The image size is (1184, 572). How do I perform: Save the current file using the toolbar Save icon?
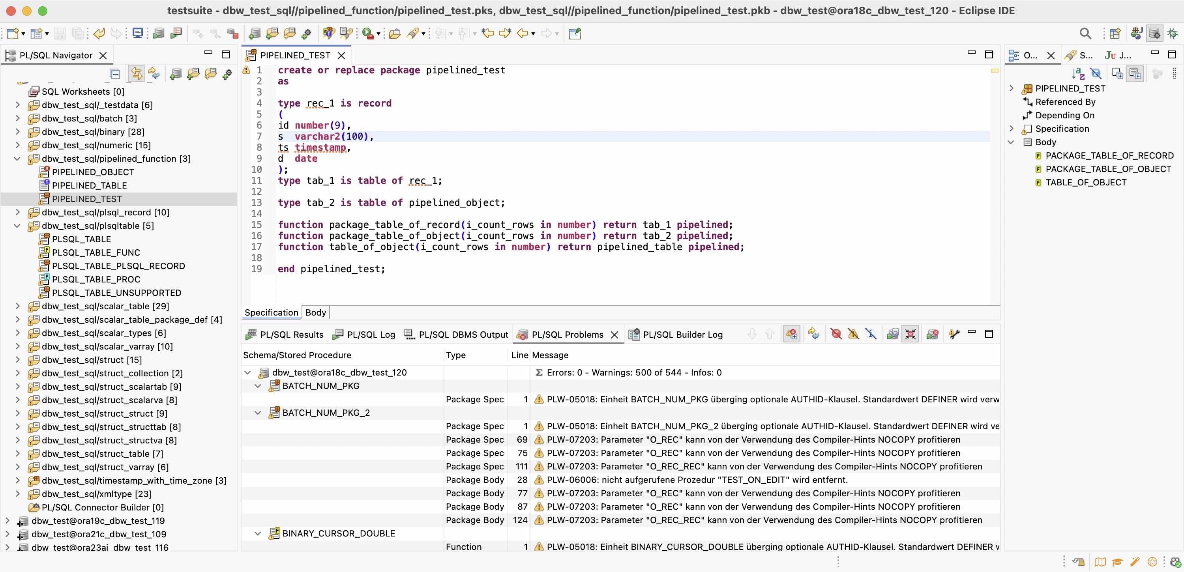(x=60, y=33)
